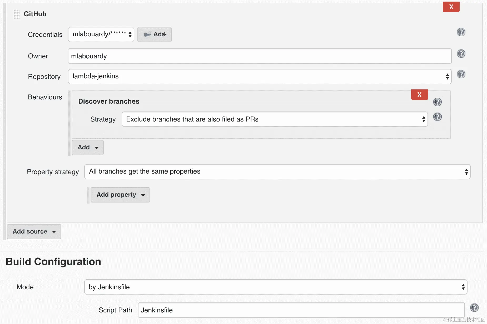This screenshot has height=324, width=487.
Task: Focus the Script Path input field
Action: 301,310
